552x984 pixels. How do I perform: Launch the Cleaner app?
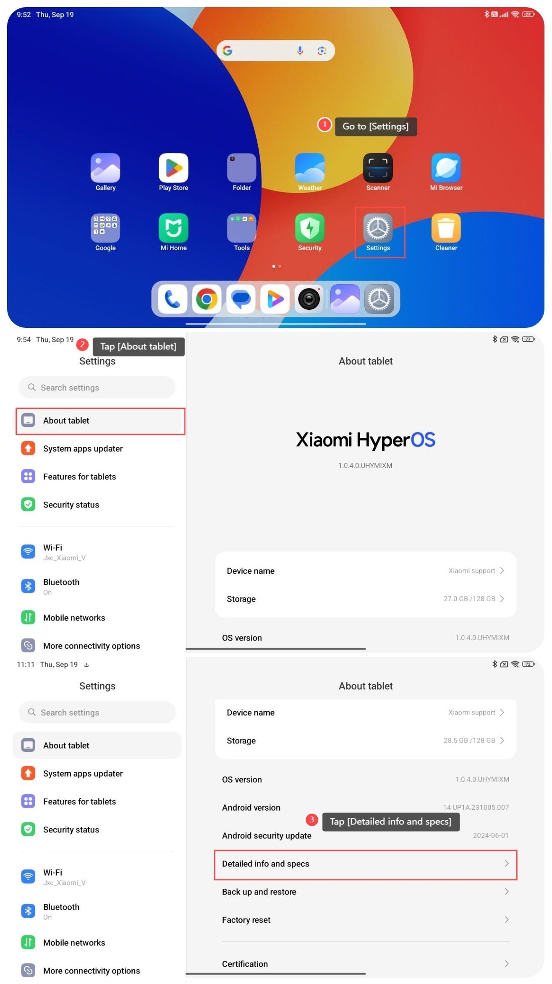pos(446,228)
